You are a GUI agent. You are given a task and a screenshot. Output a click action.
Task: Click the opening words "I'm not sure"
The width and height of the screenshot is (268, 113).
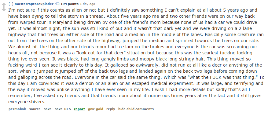[19, 10]
